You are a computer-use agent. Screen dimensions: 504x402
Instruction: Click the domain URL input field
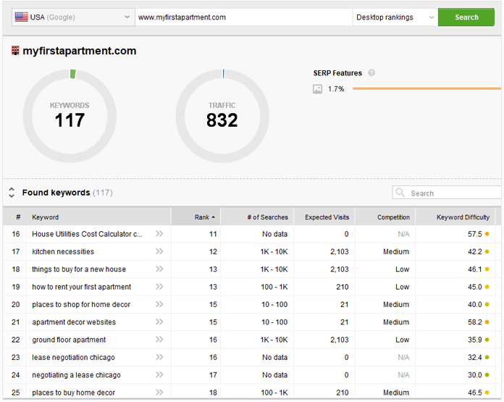click(243, 17)
